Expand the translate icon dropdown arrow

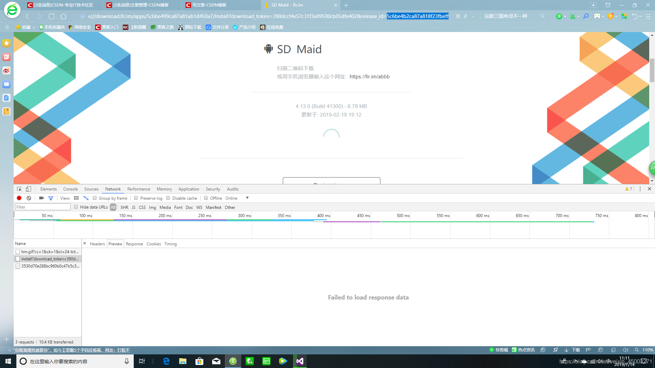pyautogui.click(x=565, y=17)
